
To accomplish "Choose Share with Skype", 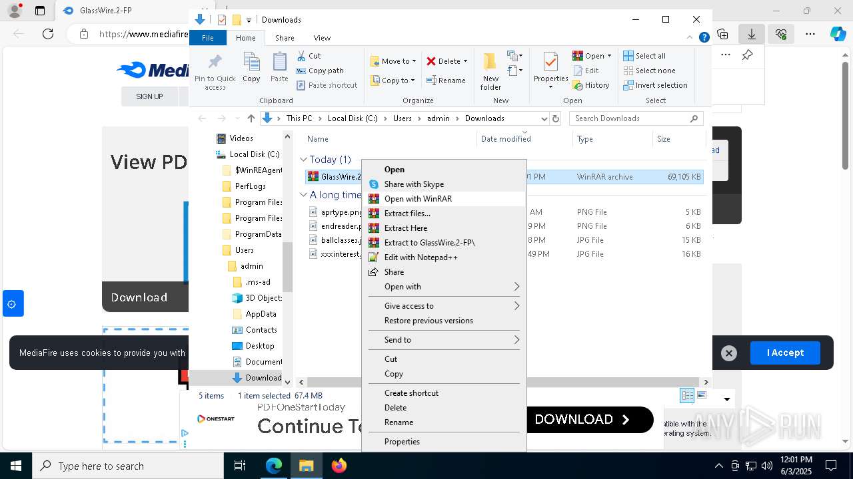I will click(x=444, y=184).
